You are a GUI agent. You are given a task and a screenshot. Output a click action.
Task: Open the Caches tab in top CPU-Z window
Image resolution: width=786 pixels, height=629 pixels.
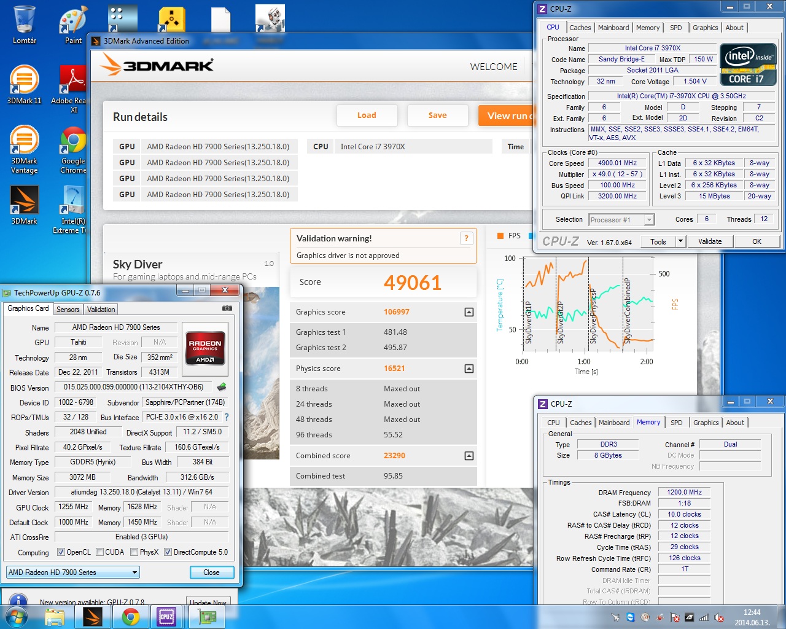580,28
